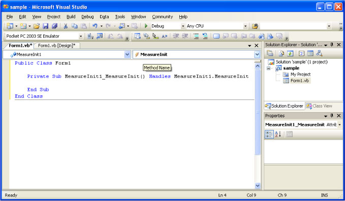This screenshot has width=345, height=201.
Task: Click the Device Options icon beside Connect
Action: coord(100,36)
